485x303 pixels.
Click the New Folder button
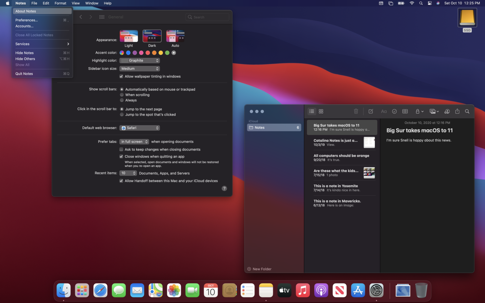coord(259,269)
